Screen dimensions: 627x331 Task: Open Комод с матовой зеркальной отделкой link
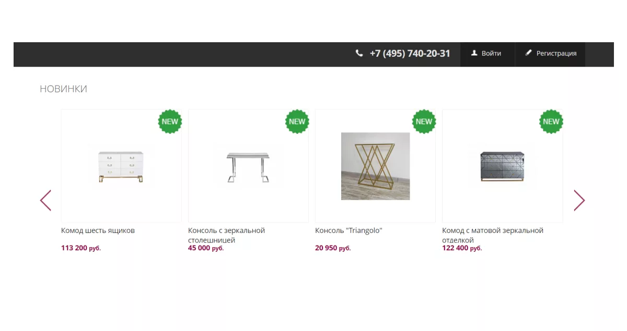tap(493, 235)
